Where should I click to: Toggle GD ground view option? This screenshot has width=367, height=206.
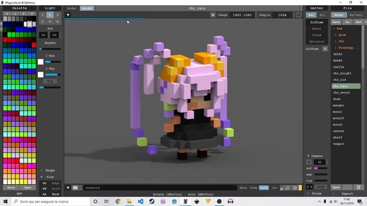(x=45, y=183)
